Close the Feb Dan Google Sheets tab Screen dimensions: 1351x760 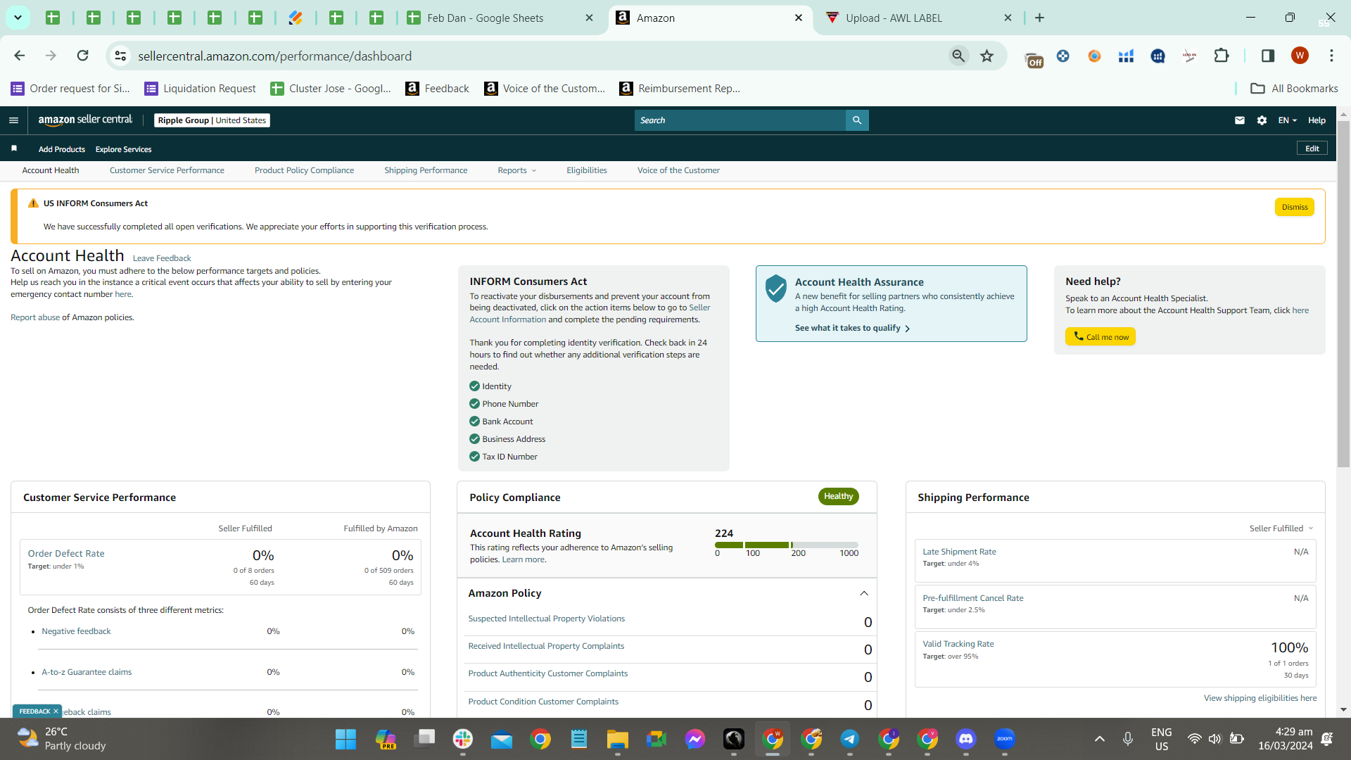[x=590, y=18]
